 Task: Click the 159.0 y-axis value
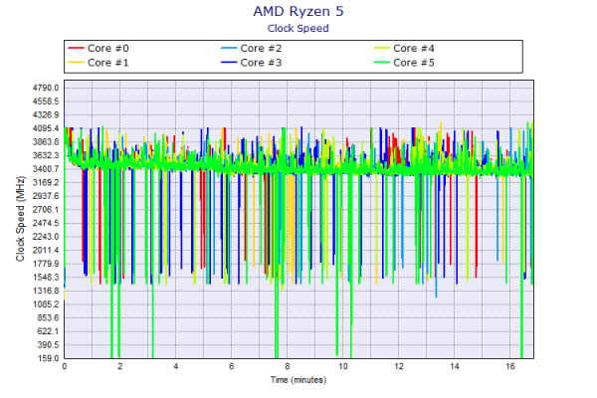[48, 358]
